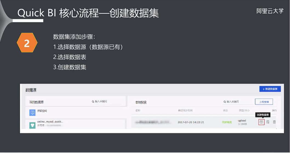Click the timestamp 2017-07-20 14:22:21
Image resolution: width=290 pixels, height=153 pixels.
(191, 122)
